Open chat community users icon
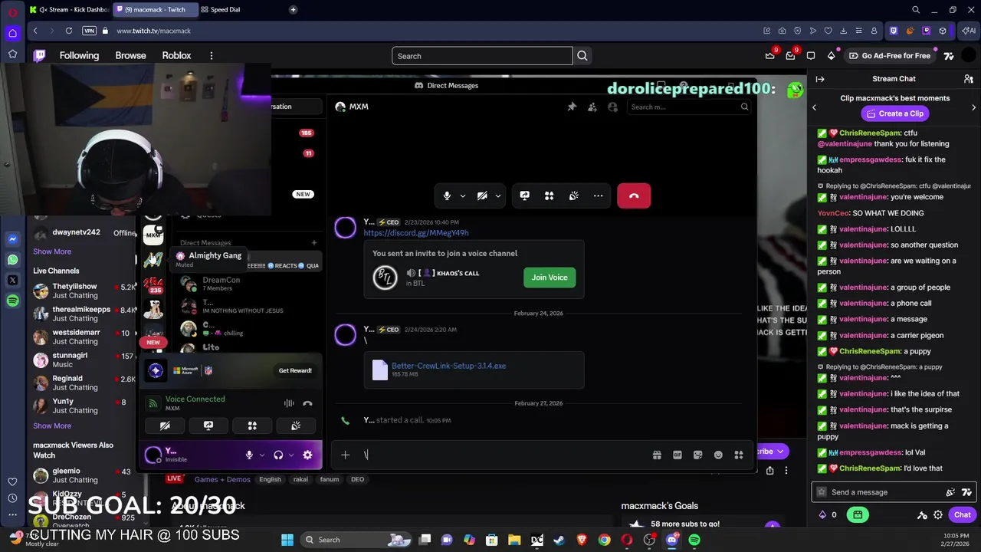This screenshot has width=981, height=552. [969, 79]
